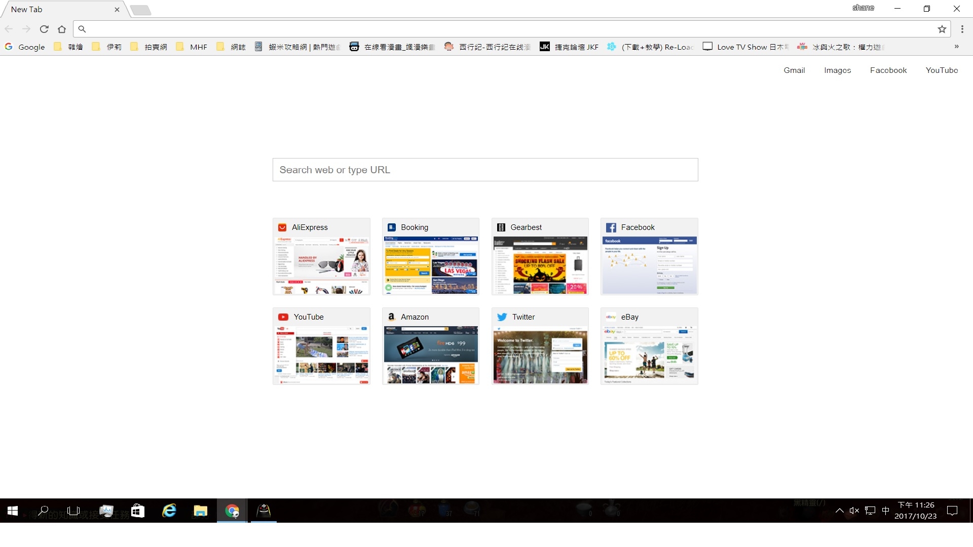Open the 雜燴 bookmarks folder
973x547 pixels.
(68, 47)
